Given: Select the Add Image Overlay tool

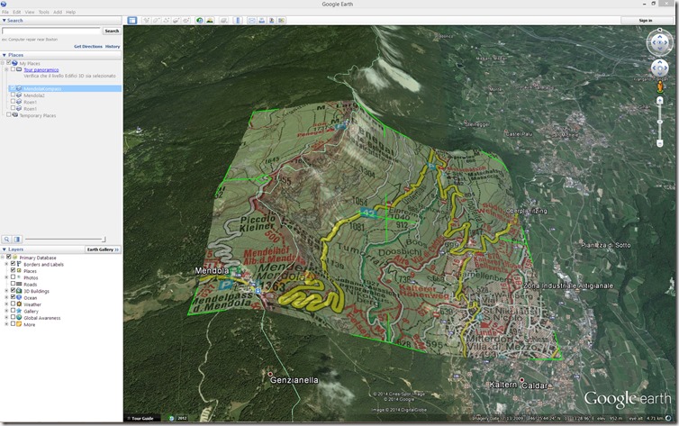Looking at the screenshot, I should 177,21.
